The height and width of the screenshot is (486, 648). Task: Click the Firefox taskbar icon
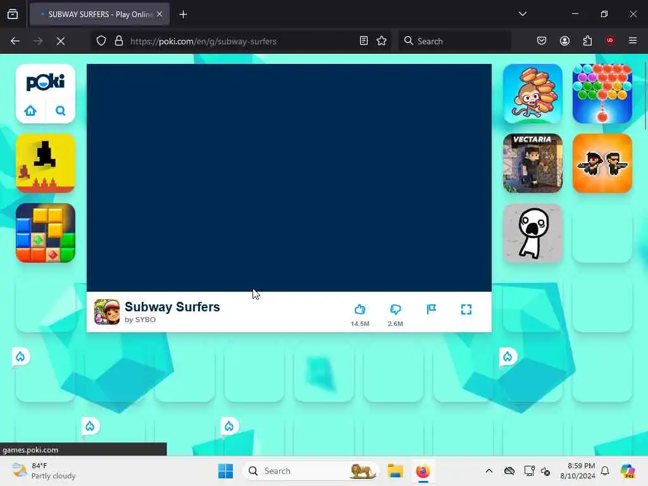(x=423, y=471)
